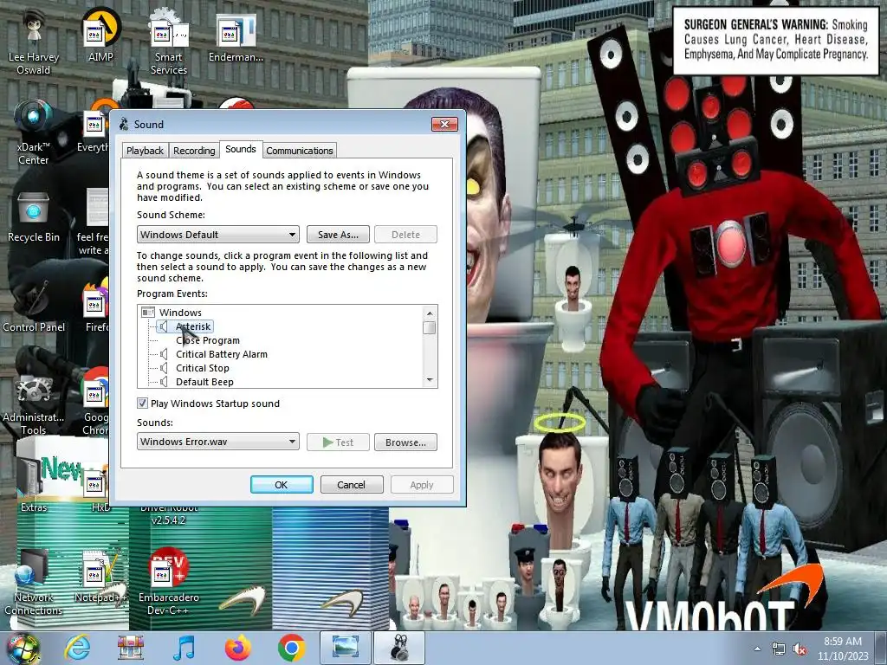Open Google Chrome from the taskbar

291,648
